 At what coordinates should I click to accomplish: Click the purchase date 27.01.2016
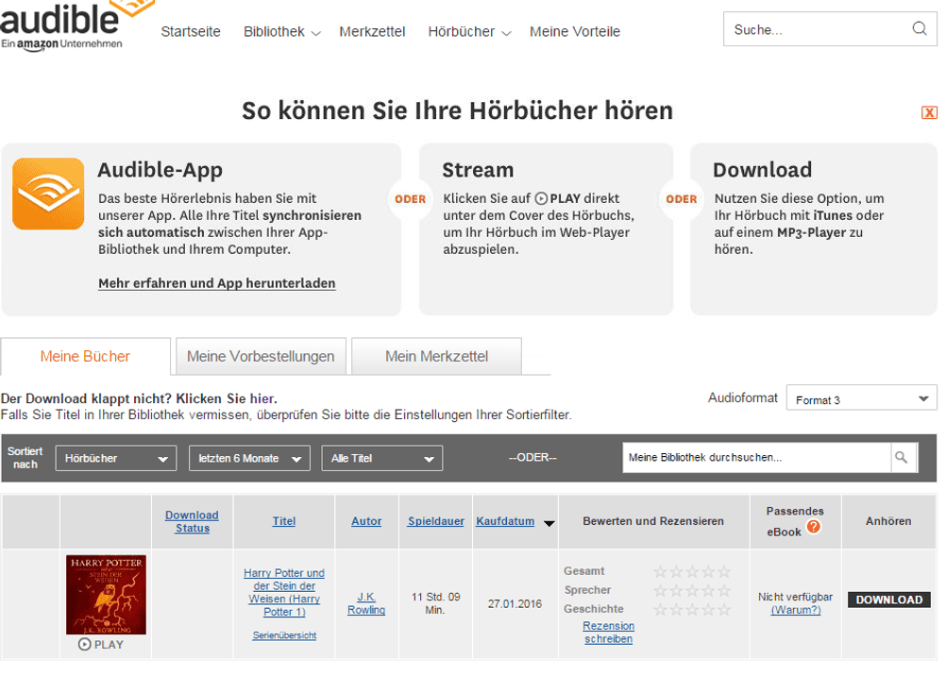pyautogui.click(x=515, y=603)
